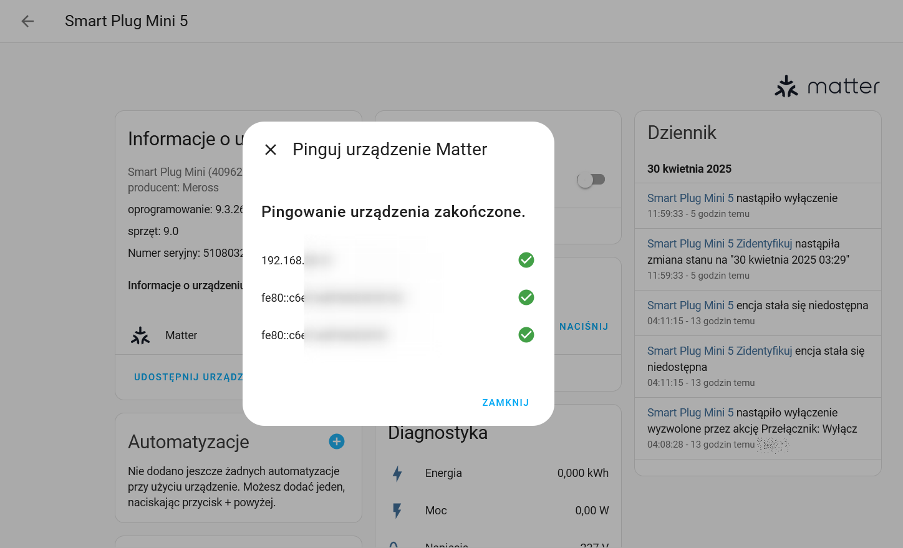The width and height of the screenshot is (903, 548).
Task: Click the NACIŚNIJ button
Action: click(x=584, y=327)
